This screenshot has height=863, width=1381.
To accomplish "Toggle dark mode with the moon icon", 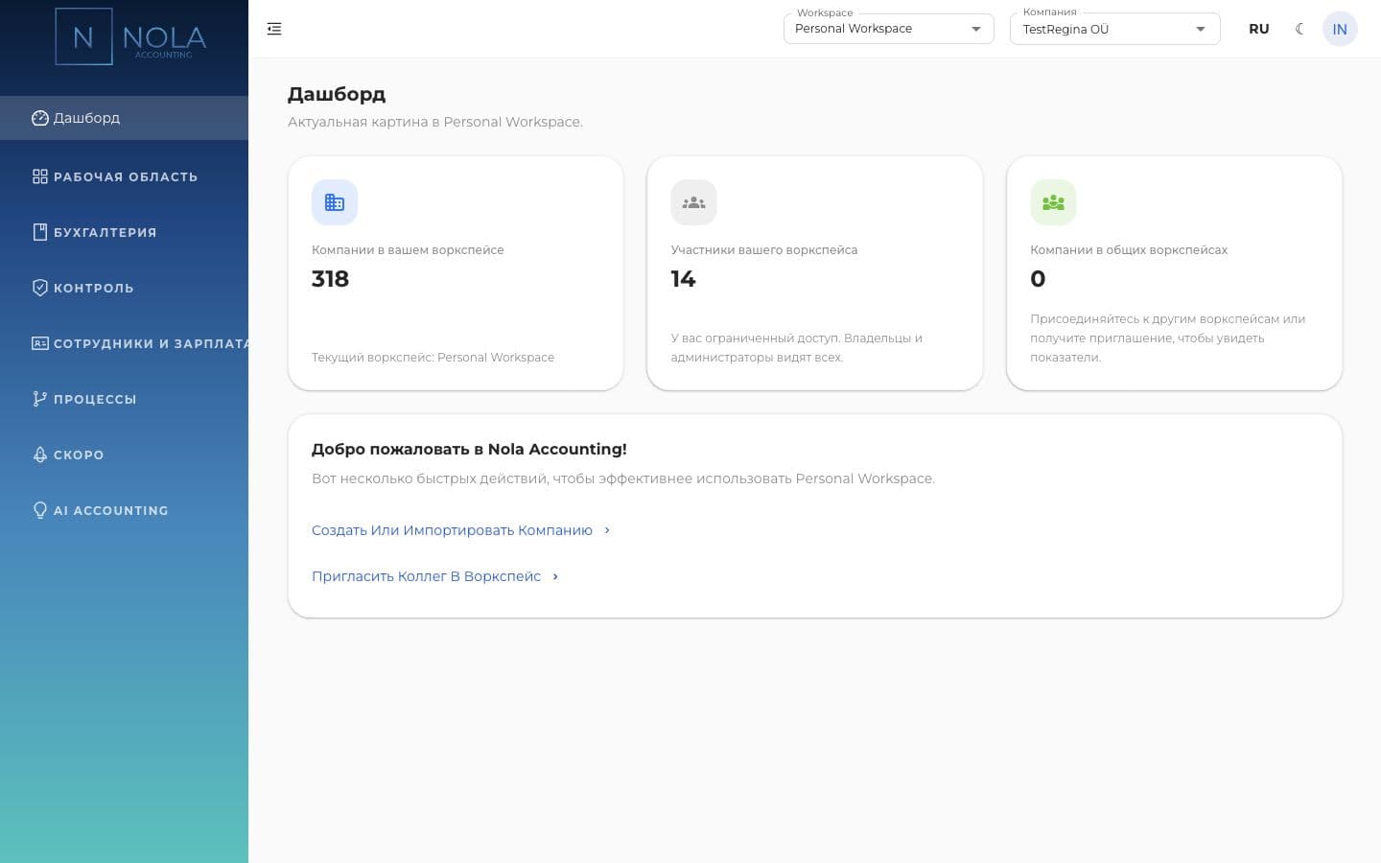I will 1299,29.
